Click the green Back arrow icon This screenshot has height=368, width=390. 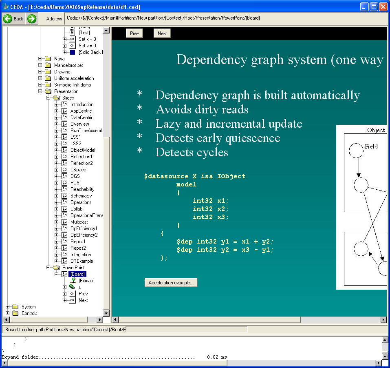click(x=8, y=19)
